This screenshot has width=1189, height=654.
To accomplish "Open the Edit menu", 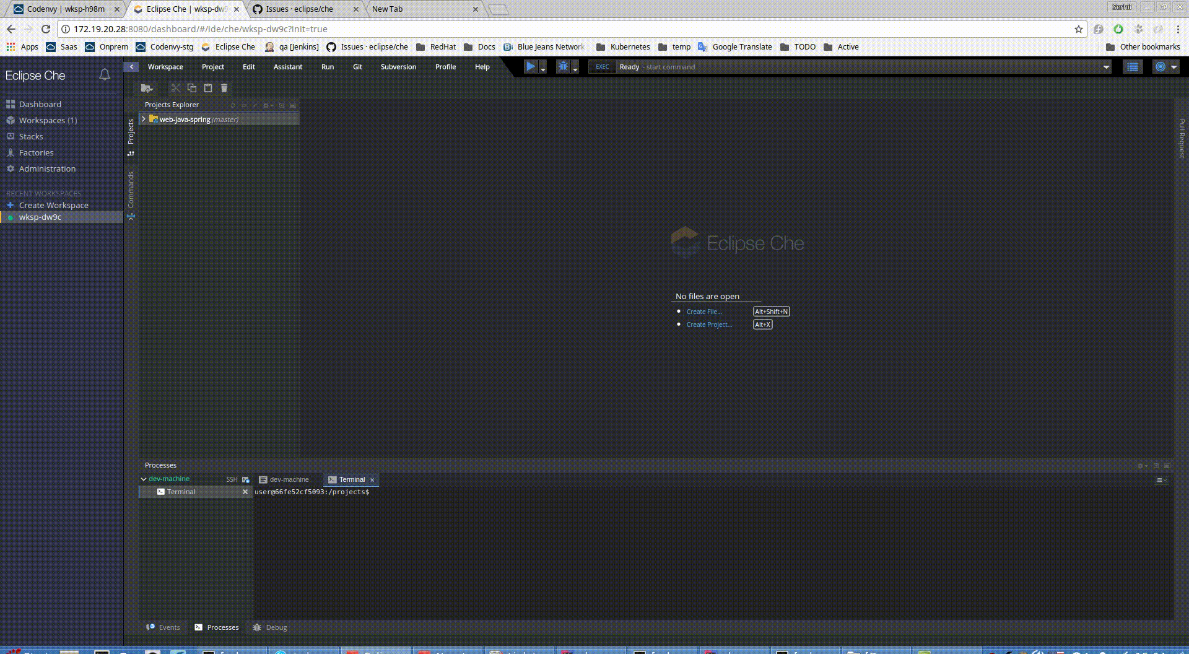I will (x=249, y=67).
